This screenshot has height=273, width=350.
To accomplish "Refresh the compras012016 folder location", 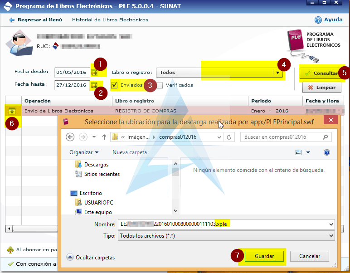I will tap(229, 137).
